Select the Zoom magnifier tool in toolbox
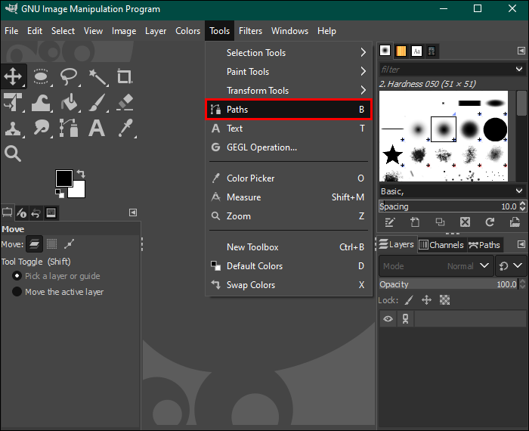 coord(13,153)
